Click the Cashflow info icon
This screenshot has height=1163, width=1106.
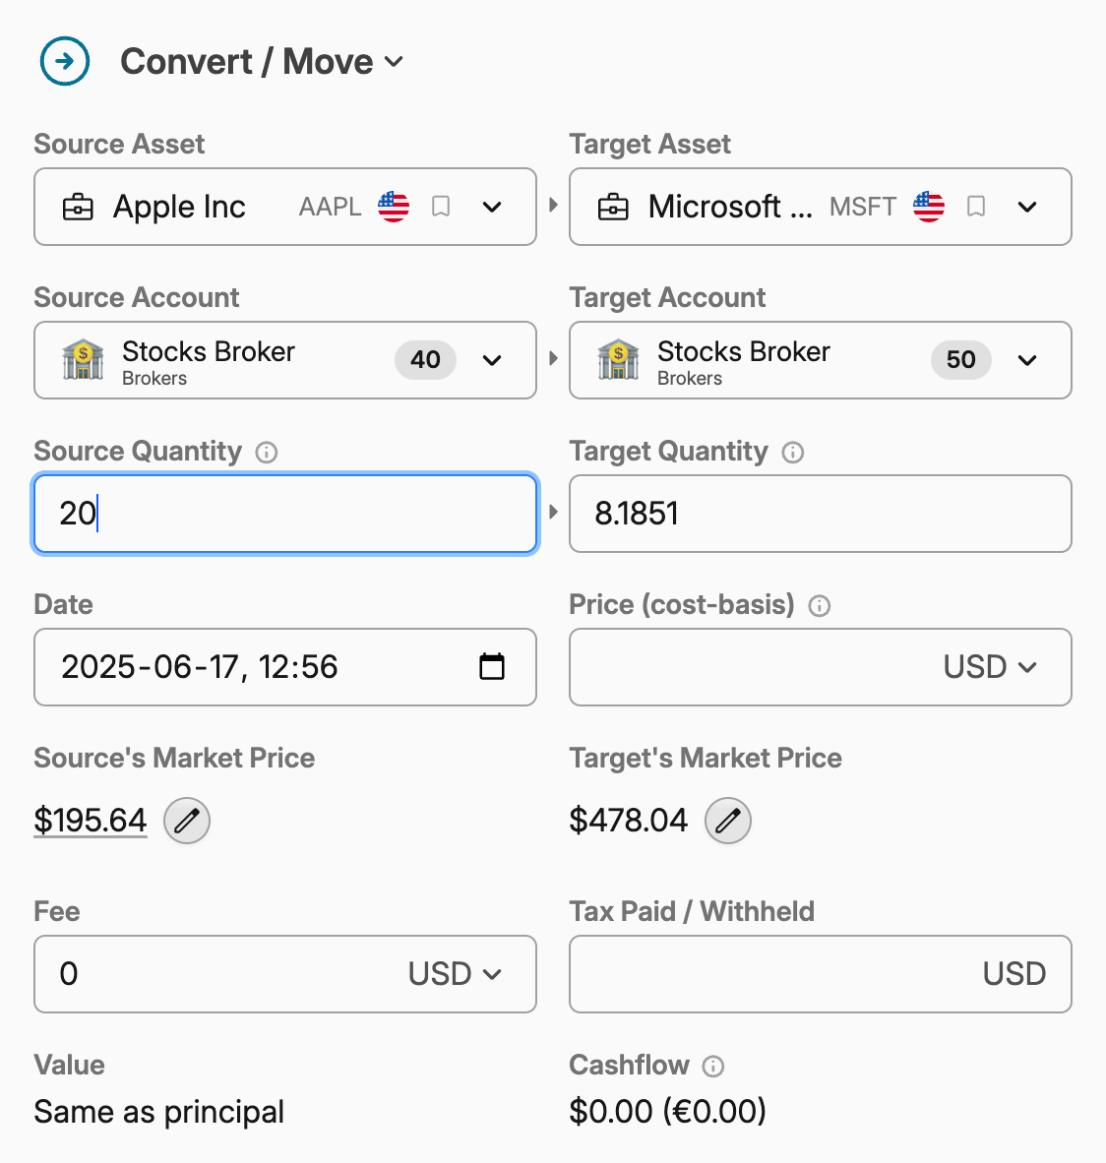pos(713,1067)
